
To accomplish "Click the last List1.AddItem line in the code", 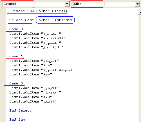I will pos(33,101).
